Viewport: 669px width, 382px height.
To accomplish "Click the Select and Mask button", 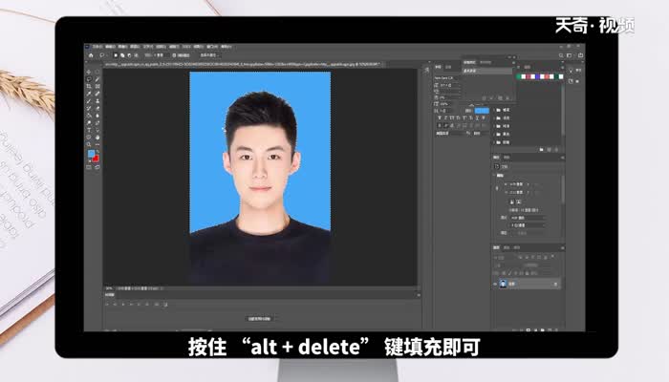I will click(x=210, y=55).
